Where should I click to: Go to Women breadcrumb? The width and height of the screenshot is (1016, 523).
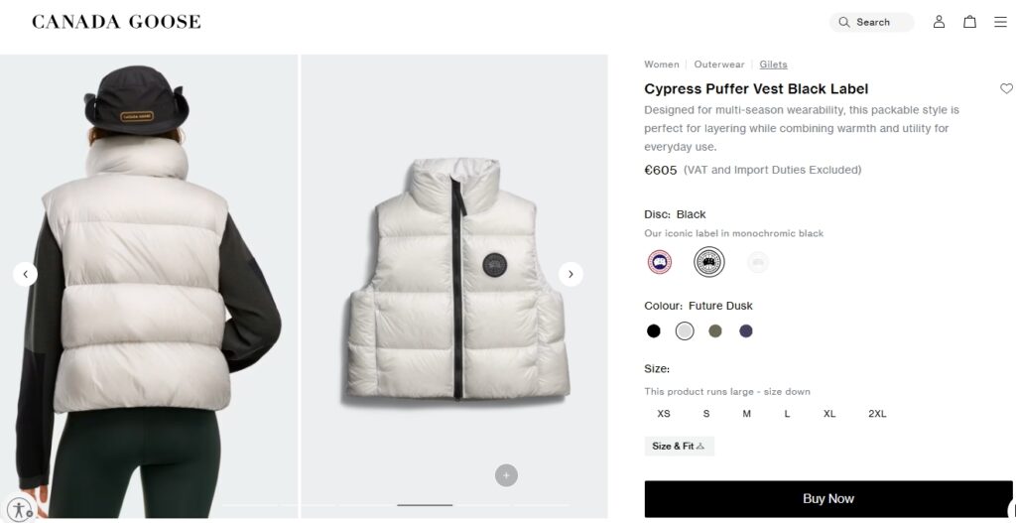[x=662, y=65]
